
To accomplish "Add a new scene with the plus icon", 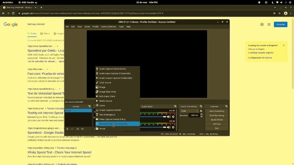I will click(68, 129).
